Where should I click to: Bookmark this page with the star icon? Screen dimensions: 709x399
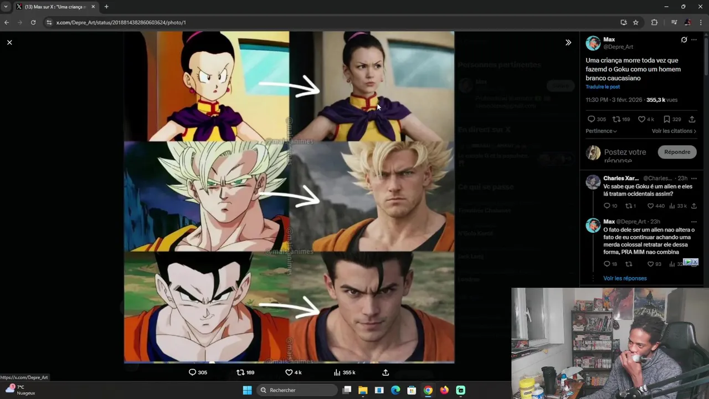click(x=636, y=22)
